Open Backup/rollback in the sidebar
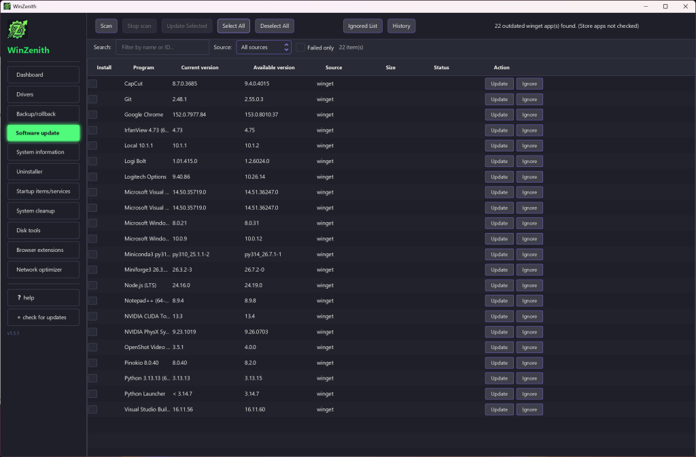696x457 pixels. pos(43,114)
